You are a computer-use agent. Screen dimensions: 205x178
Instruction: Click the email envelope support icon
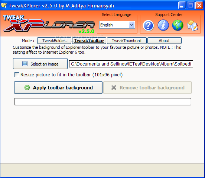pos(192,26)
